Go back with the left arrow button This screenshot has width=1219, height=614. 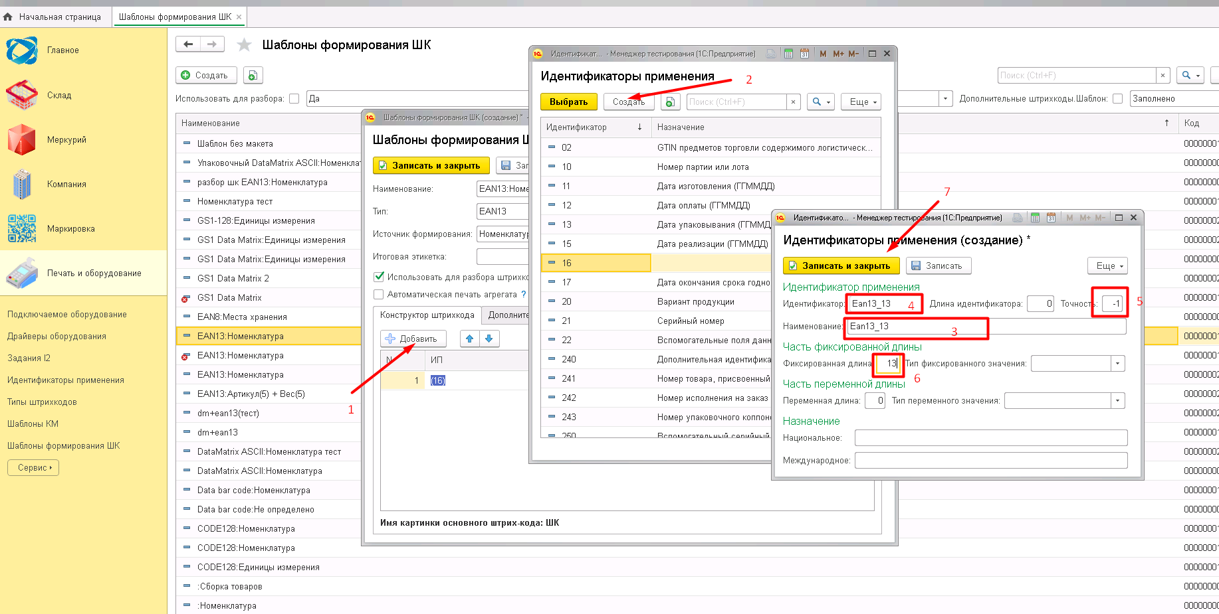click(188, 44)
